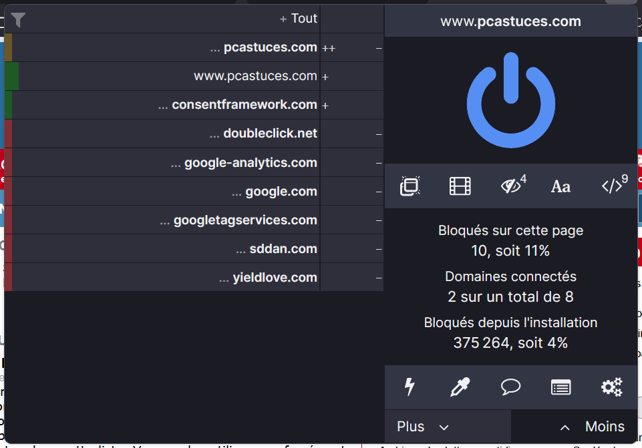Viewport: 642px width, 448px height.
Task: Toggle popup blocking icon
Action: pos(410,186)
